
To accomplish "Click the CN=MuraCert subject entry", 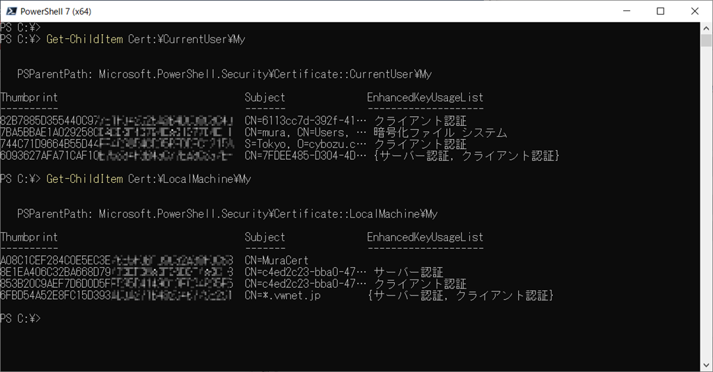I will coord(276,260).
